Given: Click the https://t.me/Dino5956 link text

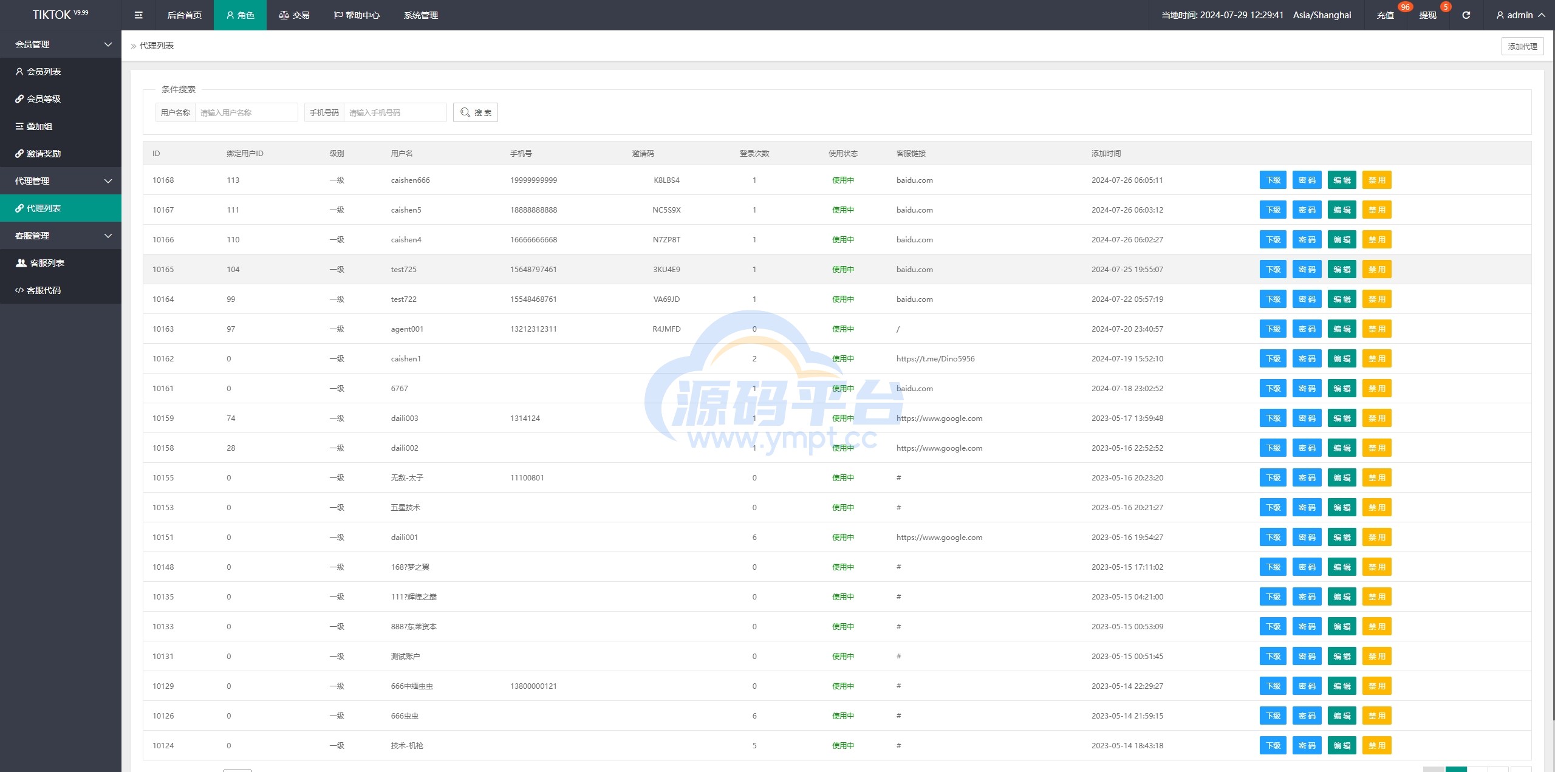Looking at the screenshot, I should pos(935,358).
